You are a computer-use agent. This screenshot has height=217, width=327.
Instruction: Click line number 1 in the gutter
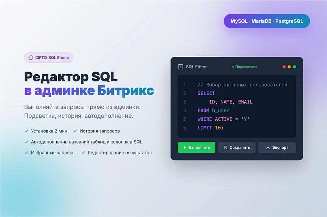(x=185, y=85)
